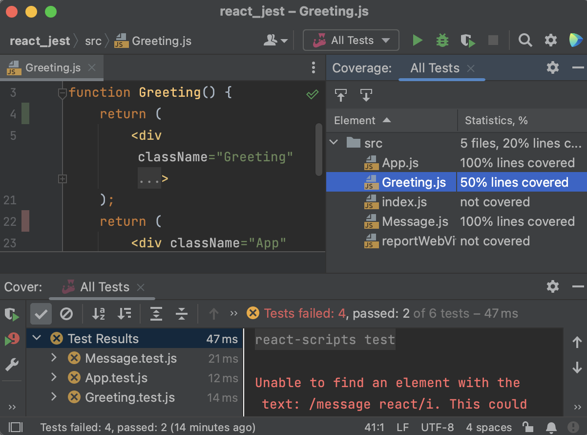Run tests with coverage using shield icon
This screenshot has height=435, width=587.
click(468, 40)
